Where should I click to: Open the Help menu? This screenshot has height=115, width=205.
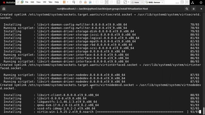pyautogui.click(x=57, y=2)
